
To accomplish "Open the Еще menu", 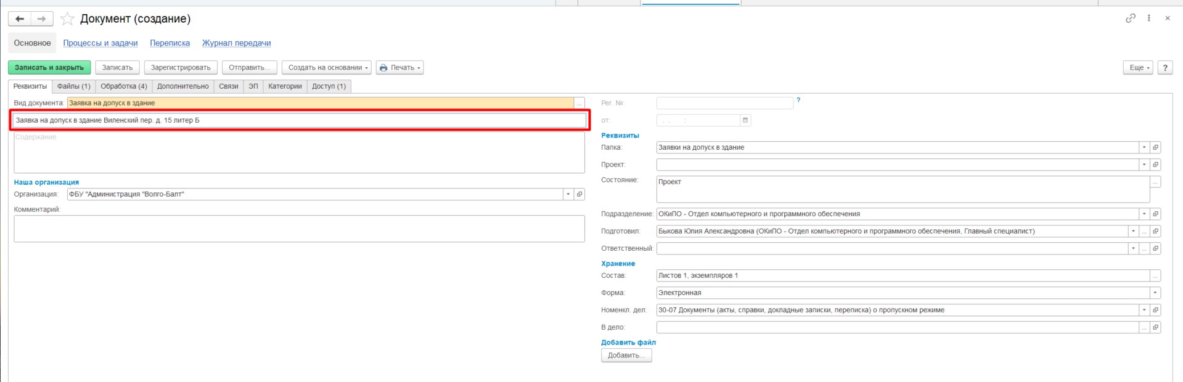I will click(x=1137, y=68).
